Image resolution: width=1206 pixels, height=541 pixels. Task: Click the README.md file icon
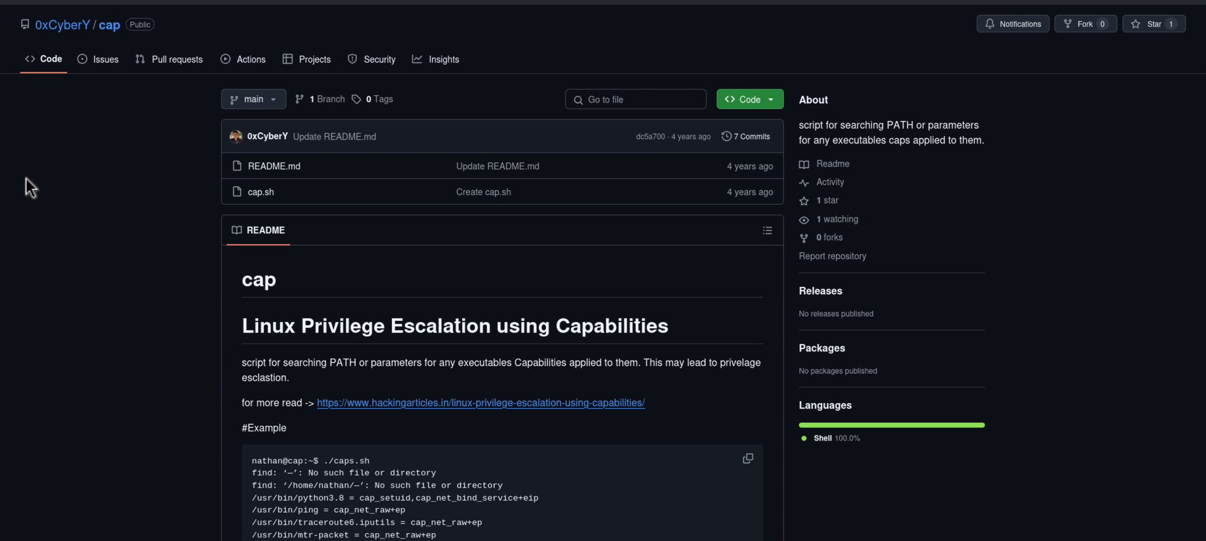coord(237,166)
